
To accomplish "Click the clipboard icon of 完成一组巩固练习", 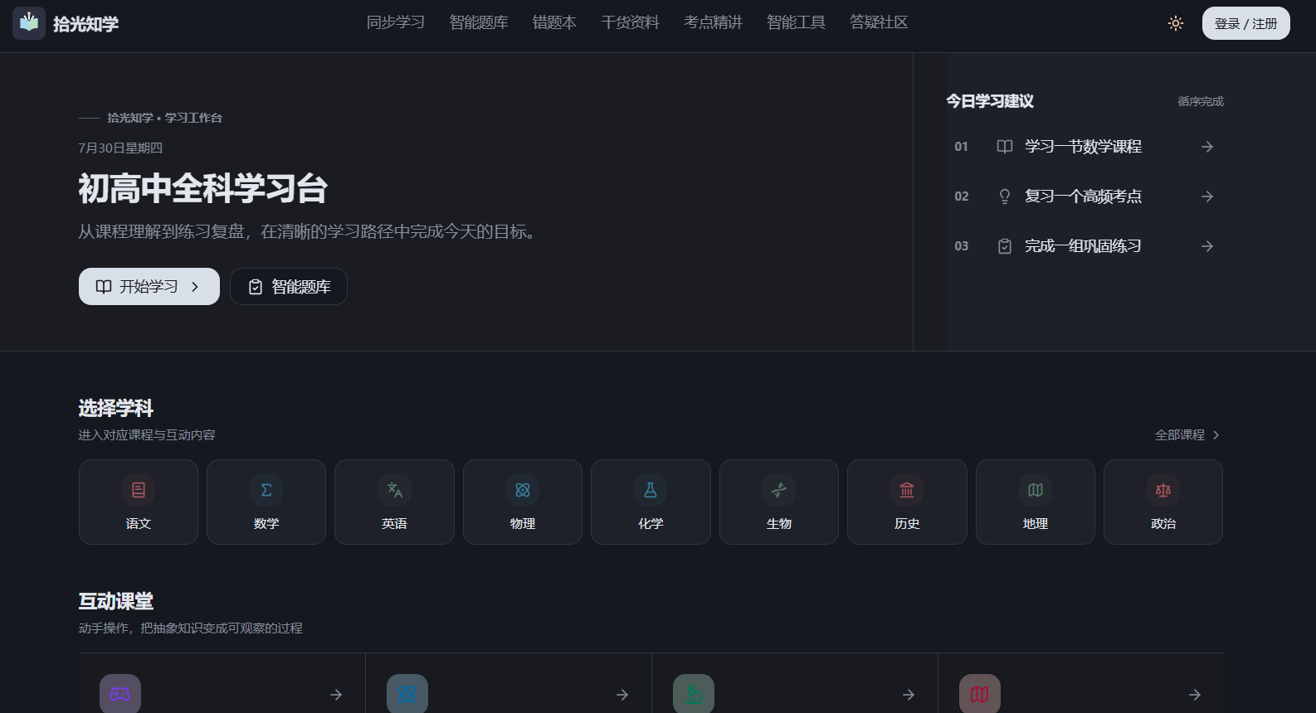I will point(1005,246).
